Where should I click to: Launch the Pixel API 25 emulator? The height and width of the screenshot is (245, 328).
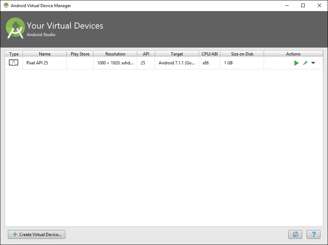point(296,63)
